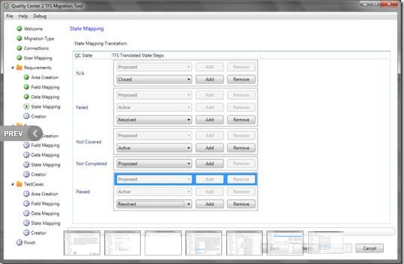Click Creator clock icon under Requirements
Viewport: 404px width, 264px height.
(x=26, y=116)
